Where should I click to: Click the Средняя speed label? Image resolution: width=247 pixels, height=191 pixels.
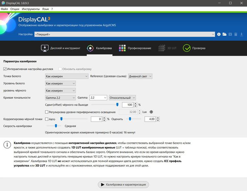tap(70, 126)
